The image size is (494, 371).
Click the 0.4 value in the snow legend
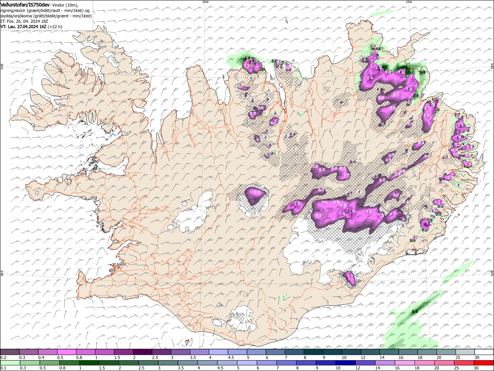click(41, 357)
